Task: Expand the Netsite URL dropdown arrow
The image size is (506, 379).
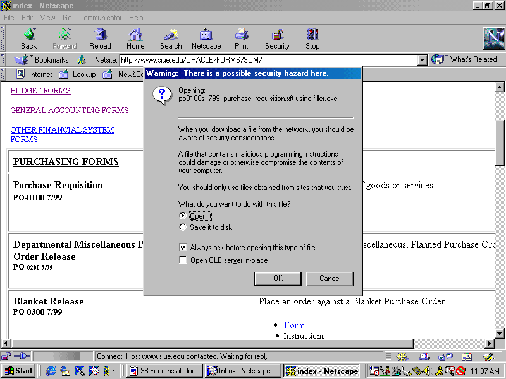Action: (423, 60)
